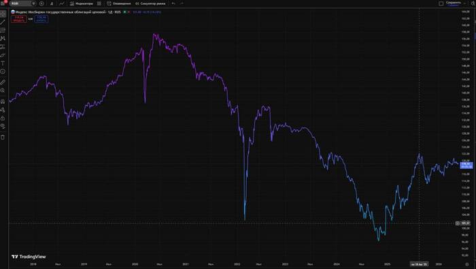Toggle hide all drawings eye icon
The width and height of the screenshot is (476, 269).
point(3,126)
